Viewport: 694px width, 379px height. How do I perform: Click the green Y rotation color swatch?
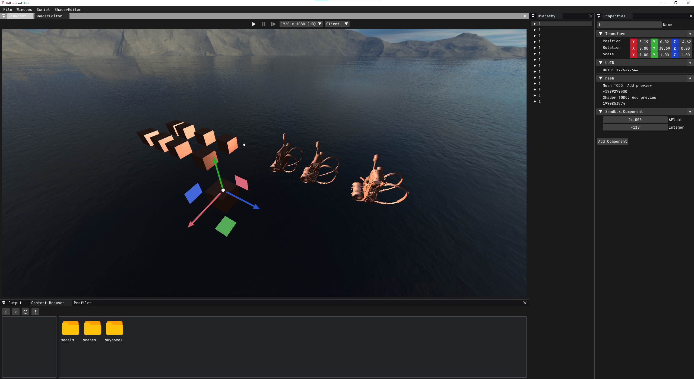click(654, 48)
